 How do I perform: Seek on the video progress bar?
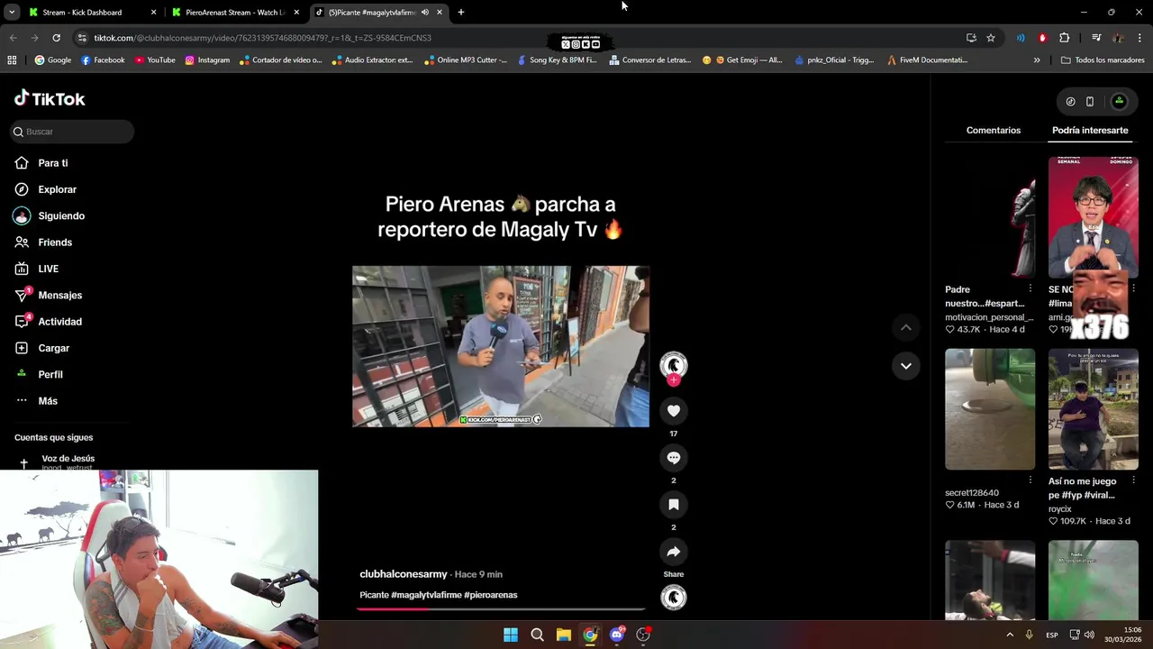[501, 609]
